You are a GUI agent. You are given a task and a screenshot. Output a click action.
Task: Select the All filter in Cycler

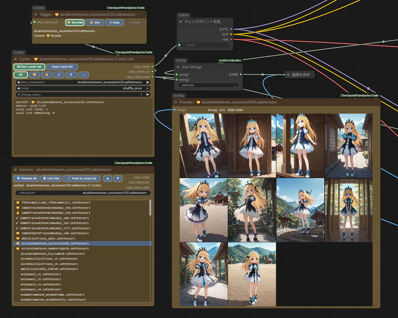(x=21, y=75)
